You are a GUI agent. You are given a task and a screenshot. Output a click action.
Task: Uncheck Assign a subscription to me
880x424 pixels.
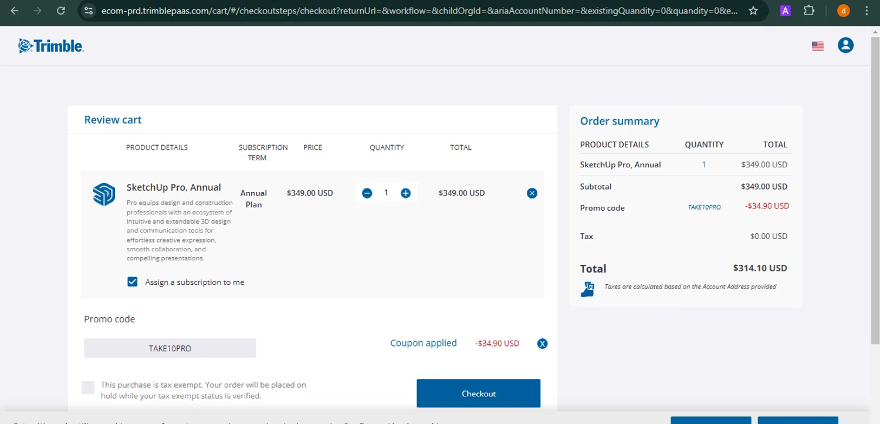[x=133, y=282]
